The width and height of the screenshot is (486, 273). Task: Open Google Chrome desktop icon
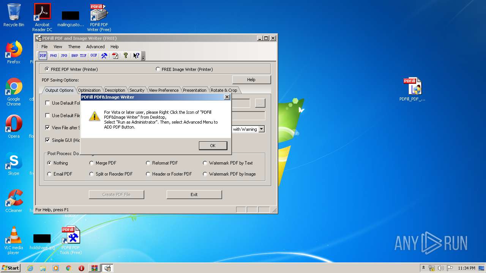click(x=14, y=92)
